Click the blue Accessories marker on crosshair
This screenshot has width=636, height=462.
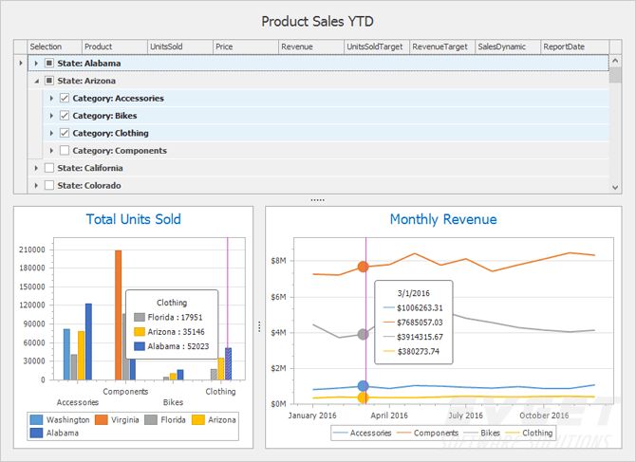pos(363,386)
